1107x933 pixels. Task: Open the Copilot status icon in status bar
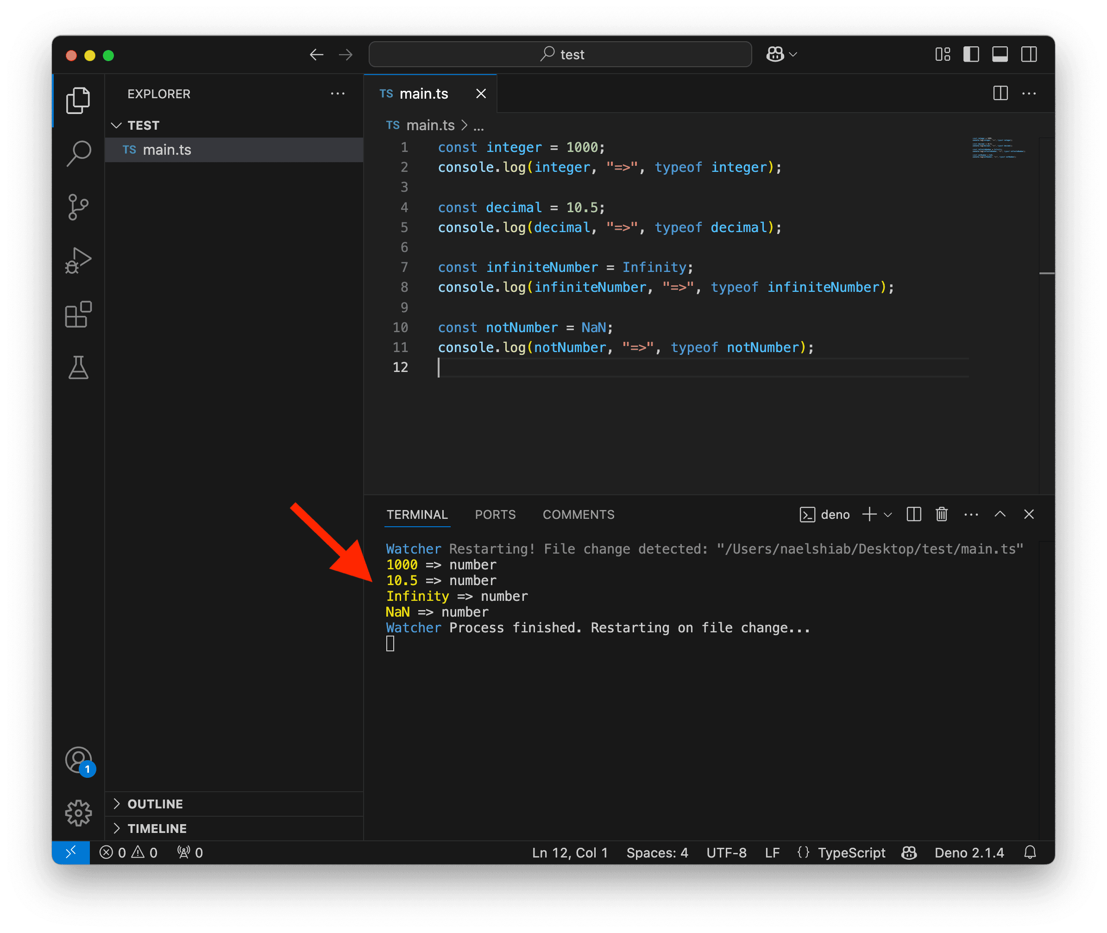909,852
